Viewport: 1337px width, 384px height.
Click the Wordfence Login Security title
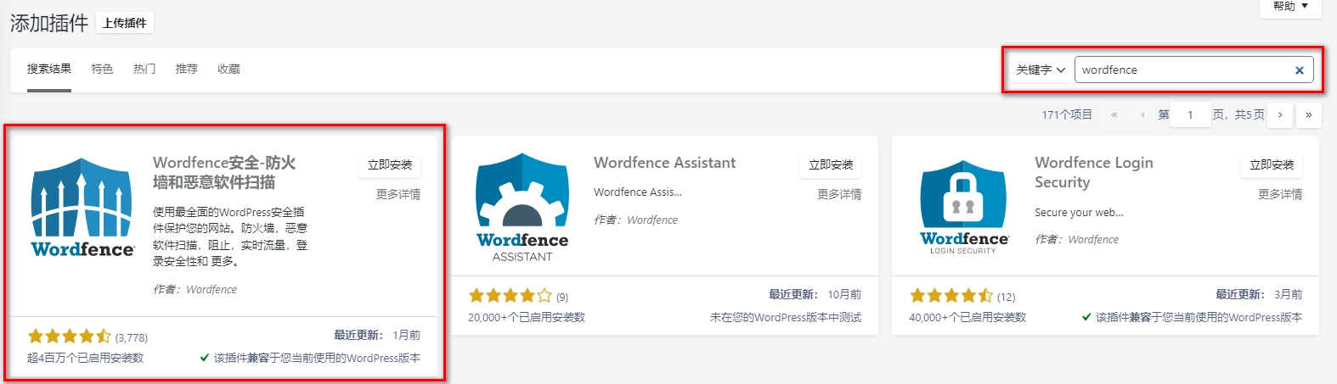pyautogui.click(x=1094, y=172)
